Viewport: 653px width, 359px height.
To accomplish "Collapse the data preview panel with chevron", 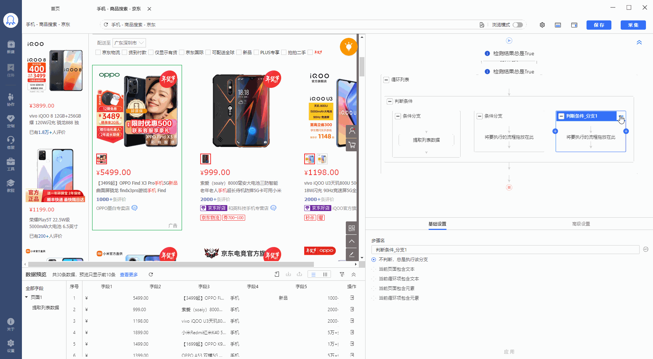I will pyautogui.click(x=354, y=274).
